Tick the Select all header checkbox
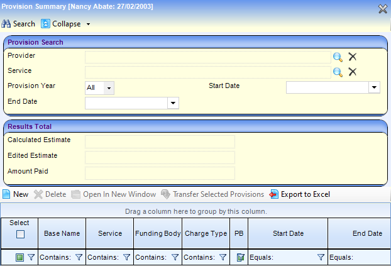The width and height of the screenshot is (391, 266). 20,235
